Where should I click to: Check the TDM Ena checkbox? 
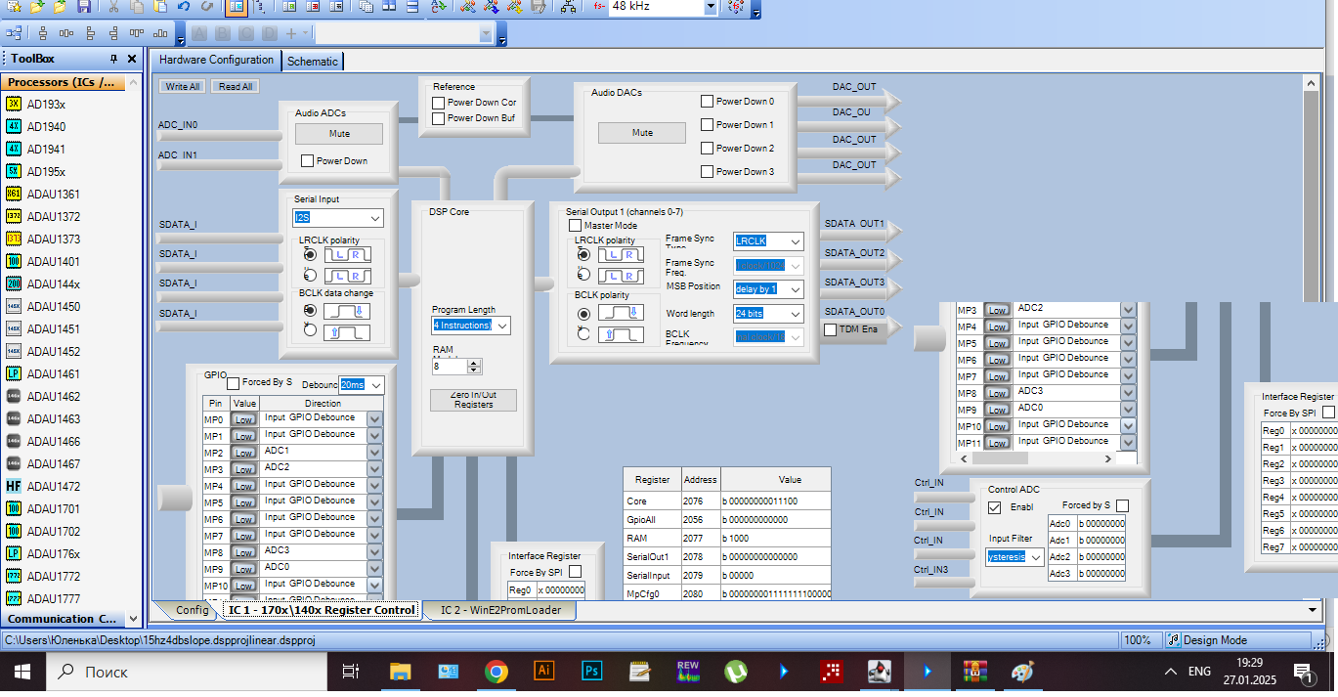830,329
